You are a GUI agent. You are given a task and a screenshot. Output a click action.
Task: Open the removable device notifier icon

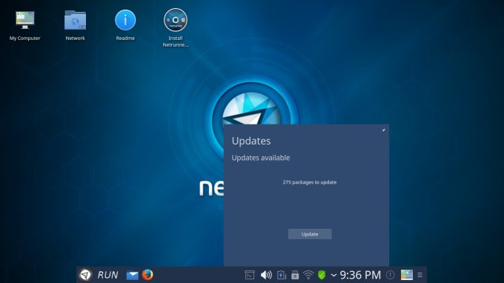295,275
